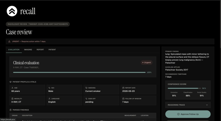Click the Reasoning Trace chevron arrow
The height and width of the screenshot is (121, 221).
(207, 105)
